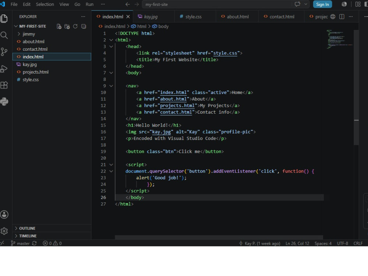The height and width of the screenshot is (276, 368).
Task: Go forward with the navigation arrow
Action: click(137, 4)
